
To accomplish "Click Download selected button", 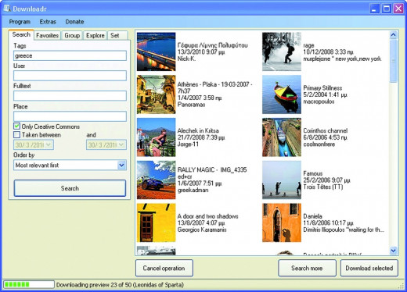I will [x=369, y=268].
